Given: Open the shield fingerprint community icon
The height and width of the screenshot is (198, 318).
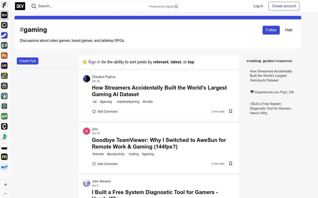Looking at the screenshot, I should point(4,106).
